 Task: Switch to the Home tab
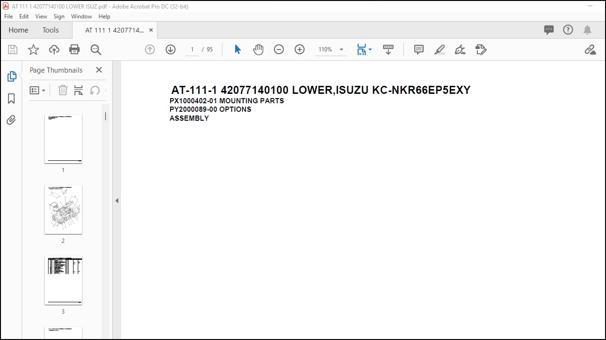[x=18, y=30]
